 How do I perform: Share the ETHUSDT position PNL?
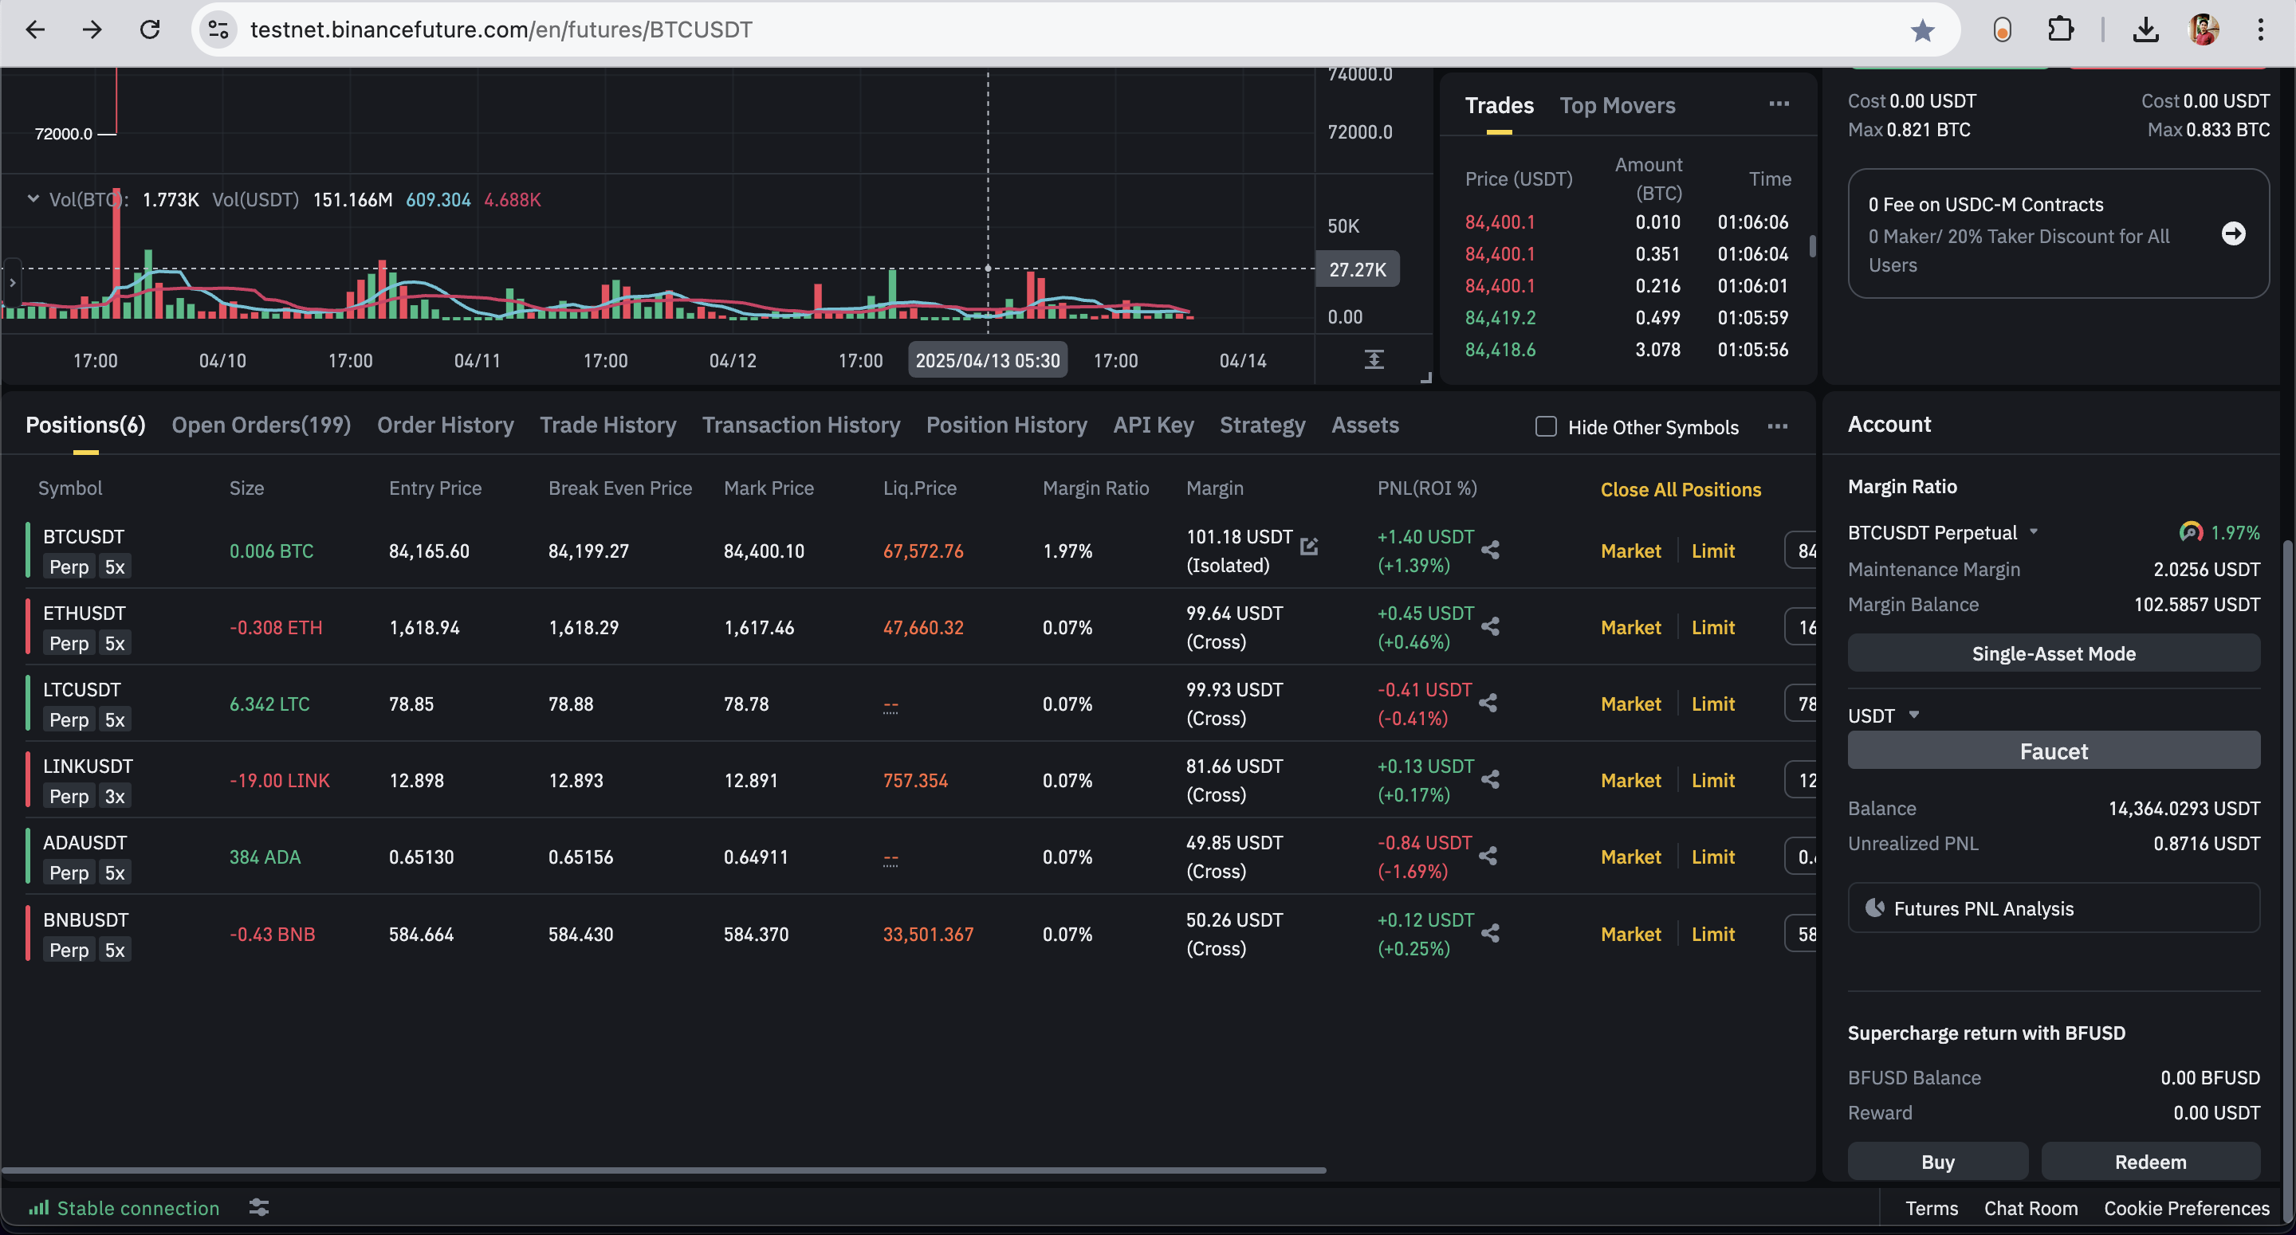[1490, 626]
